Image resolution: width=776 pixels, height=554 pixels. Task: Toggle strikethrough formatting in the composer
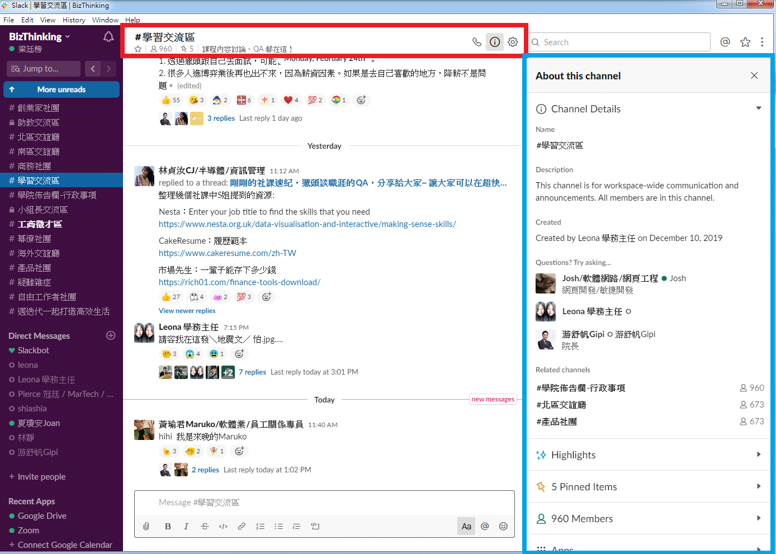[204, 526]
